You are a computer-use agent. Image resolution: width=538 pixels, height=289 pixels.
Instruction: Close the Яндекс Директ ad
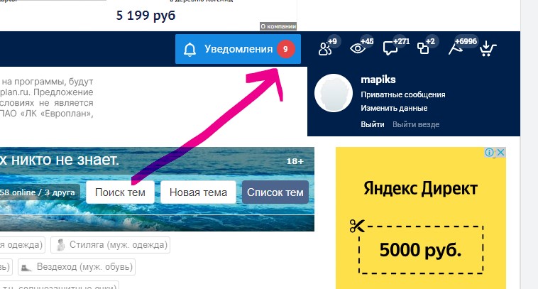500,152
